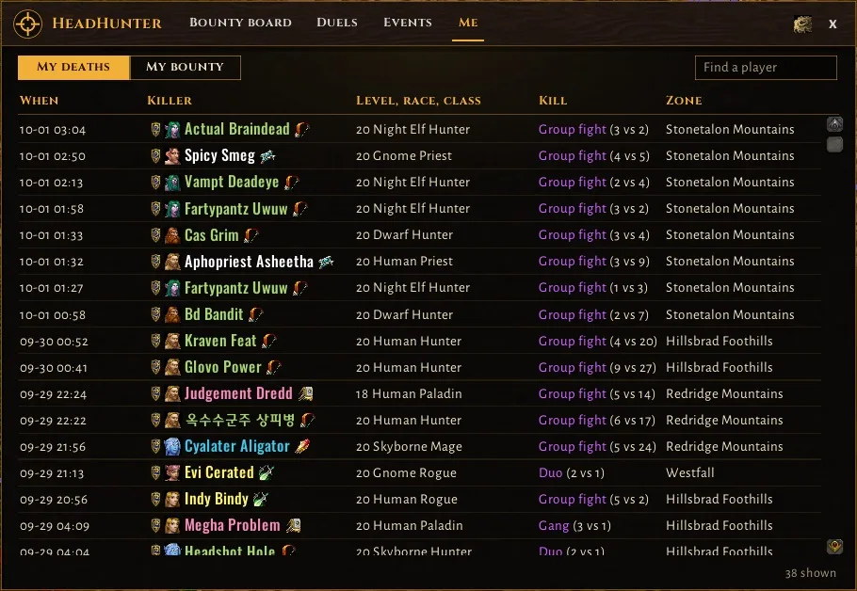Open the Bounty Board menu
Screen dimensions: 857x591
pos(240,23)
